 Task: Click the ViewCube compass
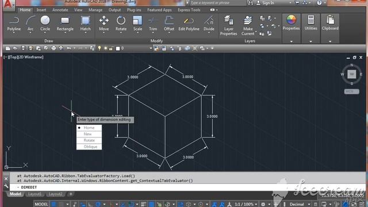351,74
